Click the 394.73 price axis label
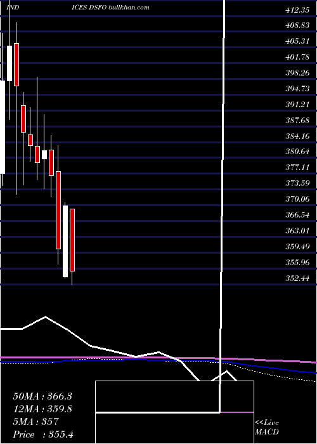 (297, 89)
